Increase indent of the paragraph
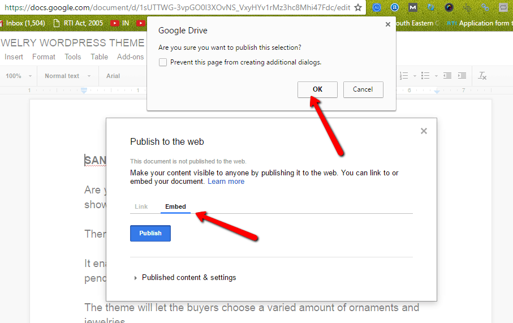Image resolution: width=513 pixels, height=323 pixels. 462,76
